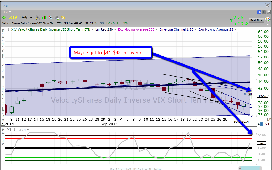Open the yellow sticky note icon

63,18
